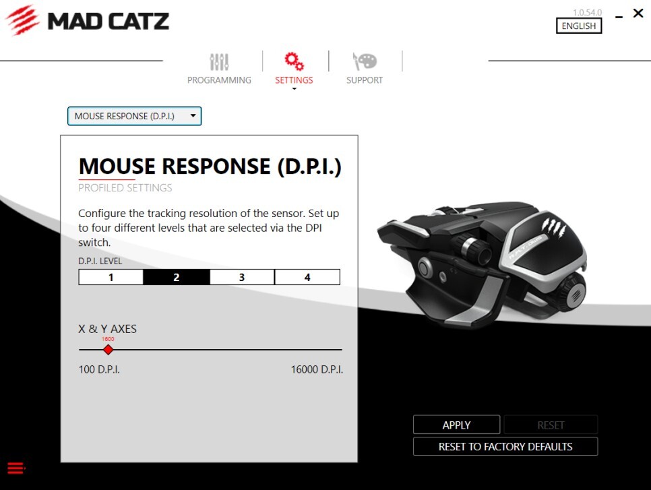Select D.P.I. level 2
Screen dimensions: 651x490
pyautogui.click(x=177, y=277)
